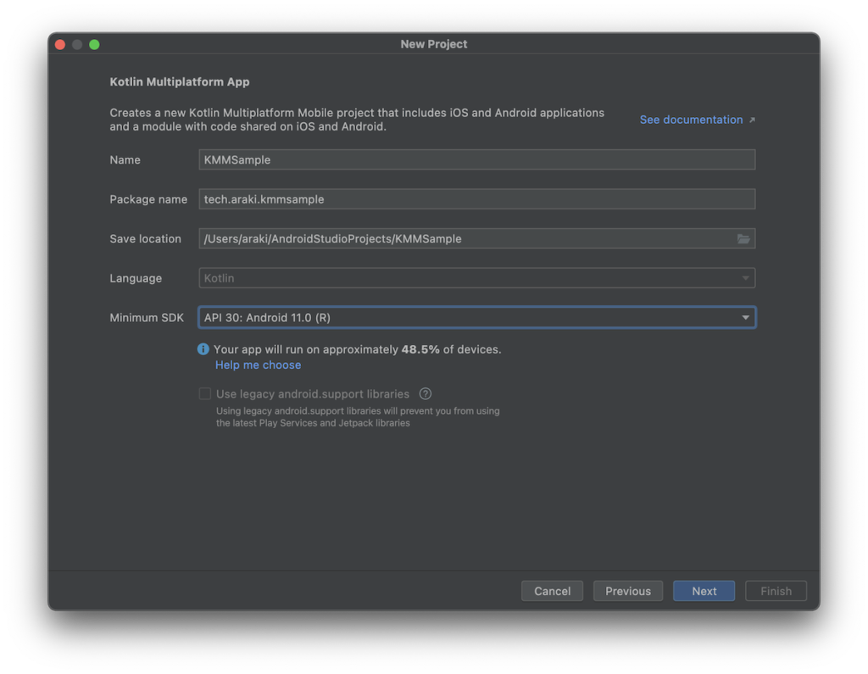Click the question mark help icon beside legacy libraries

point(426,393)
